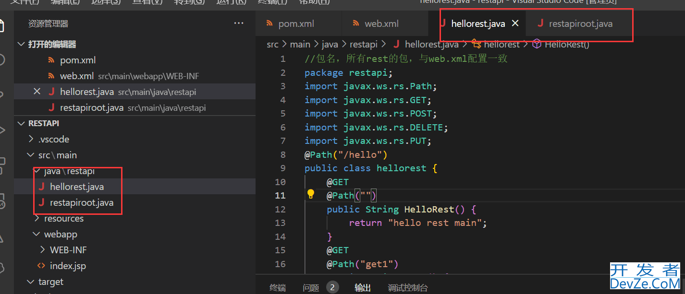Click line number 13 in the gutter
This screenshot has height=294, width=685.
coord(280,223)
